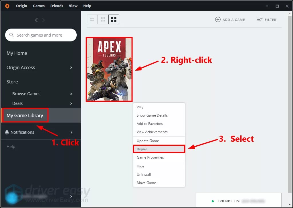Switch to medium grid tile view

click(x=103, y=19)
